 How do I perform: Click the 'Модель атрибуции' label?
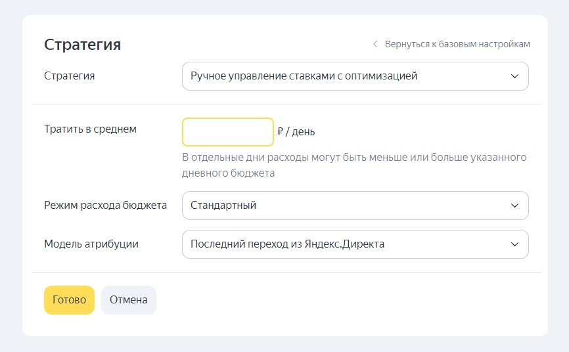91,244
